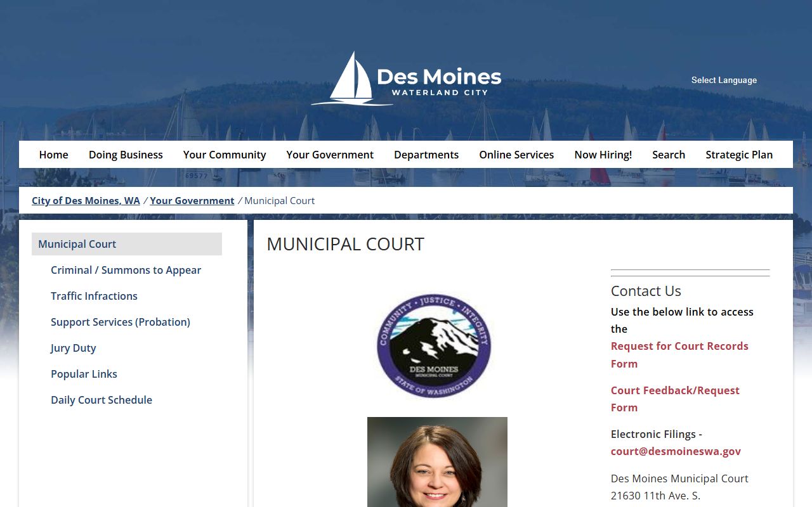This screenshot has width=812, height=507.
Task: Open the Daily Court Schedule link
Action: [x=101, y=400]
